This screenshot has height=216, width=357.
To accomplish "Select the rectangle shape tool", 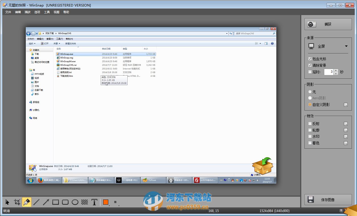I will (55, 202).
